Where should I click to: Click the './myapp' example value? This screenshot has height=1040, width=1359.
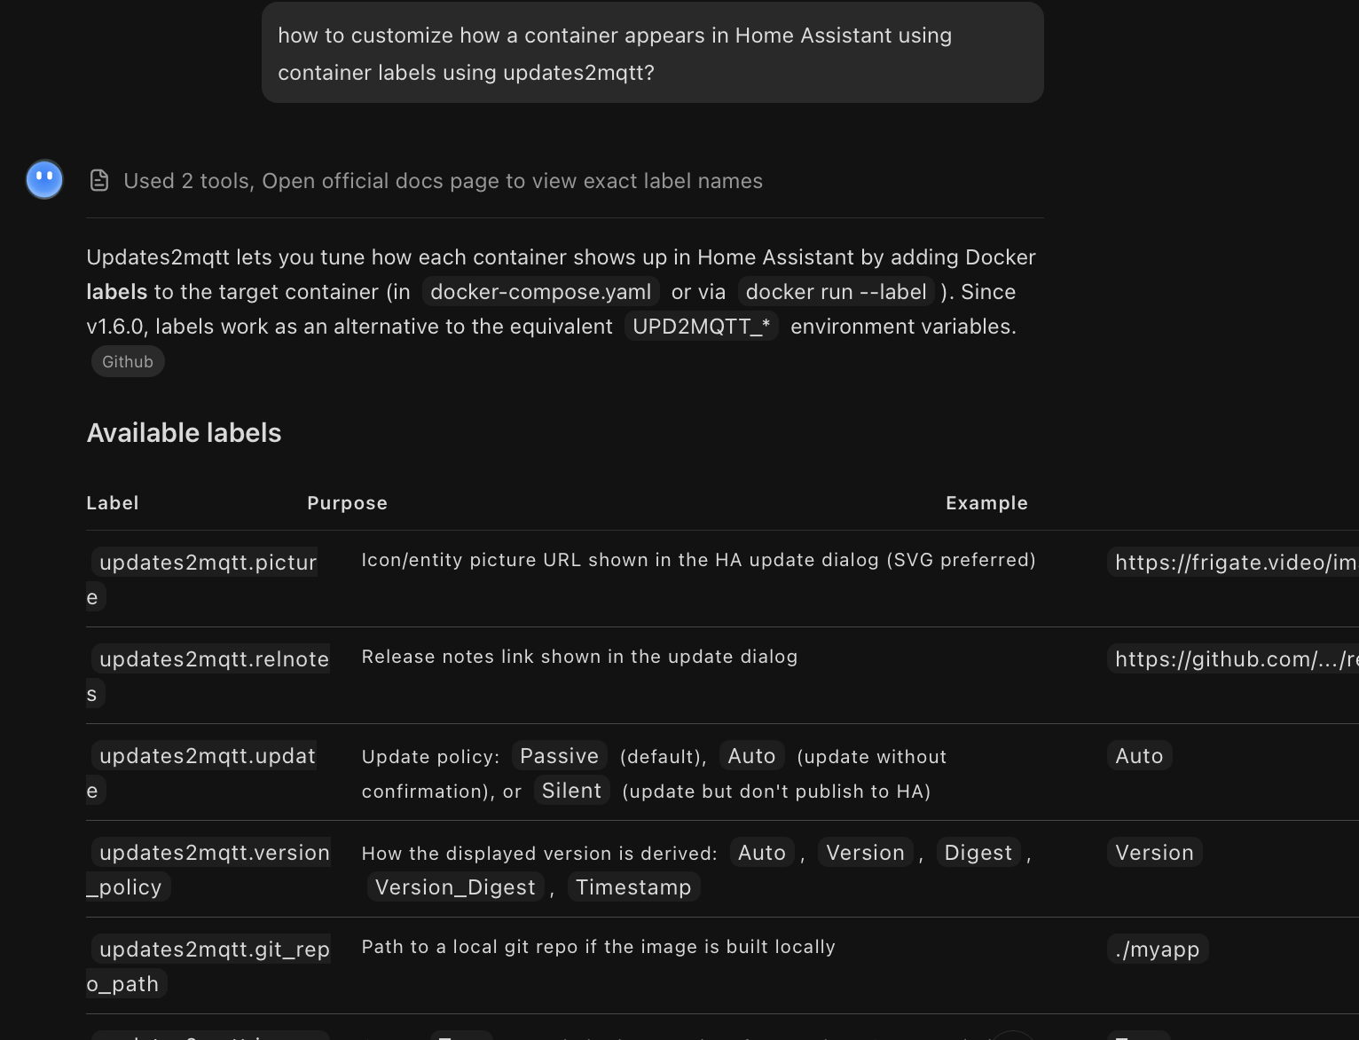(x=1158, y=949)
